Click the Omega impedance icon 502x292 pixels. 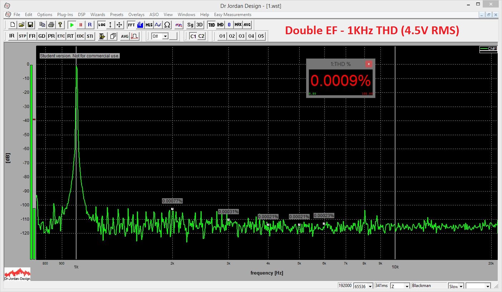point(167,25)
